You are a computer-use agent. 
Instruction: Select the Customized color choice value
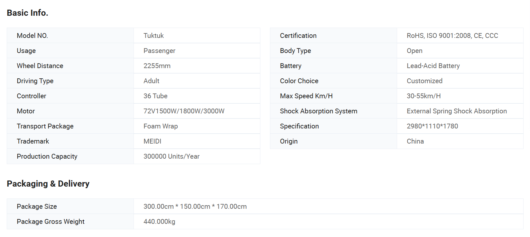coord(424,81)
